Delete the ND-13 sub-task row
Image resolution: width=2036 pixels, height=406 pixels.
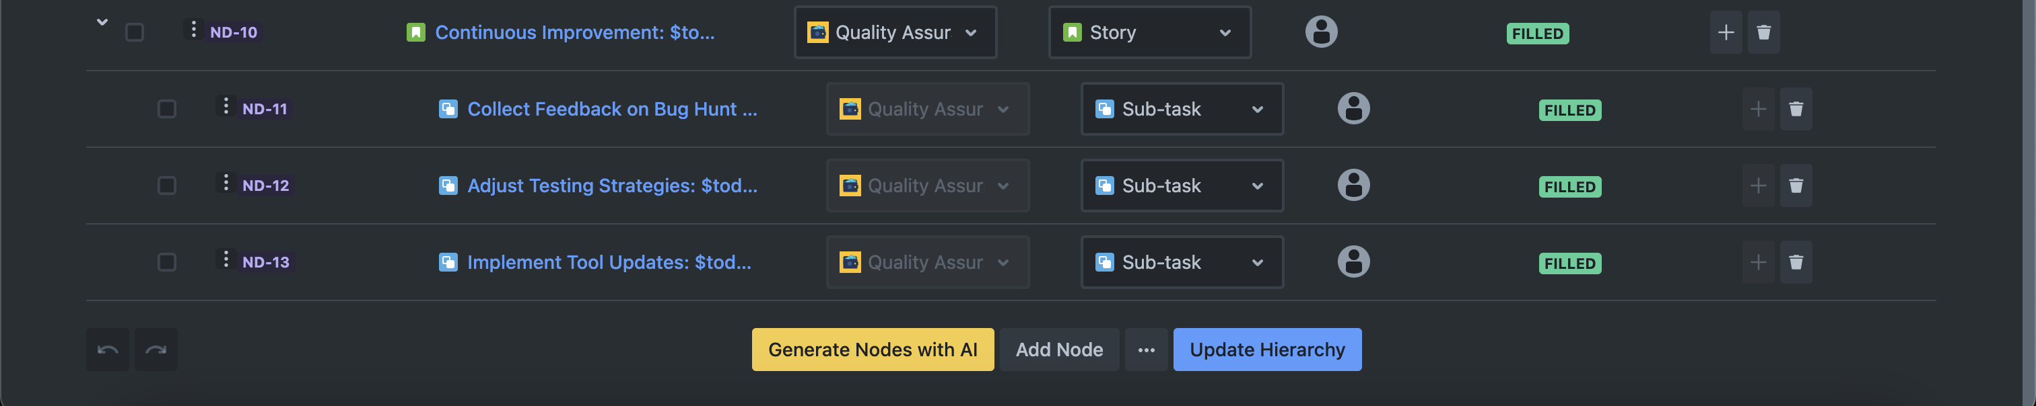pos(1796,261)
